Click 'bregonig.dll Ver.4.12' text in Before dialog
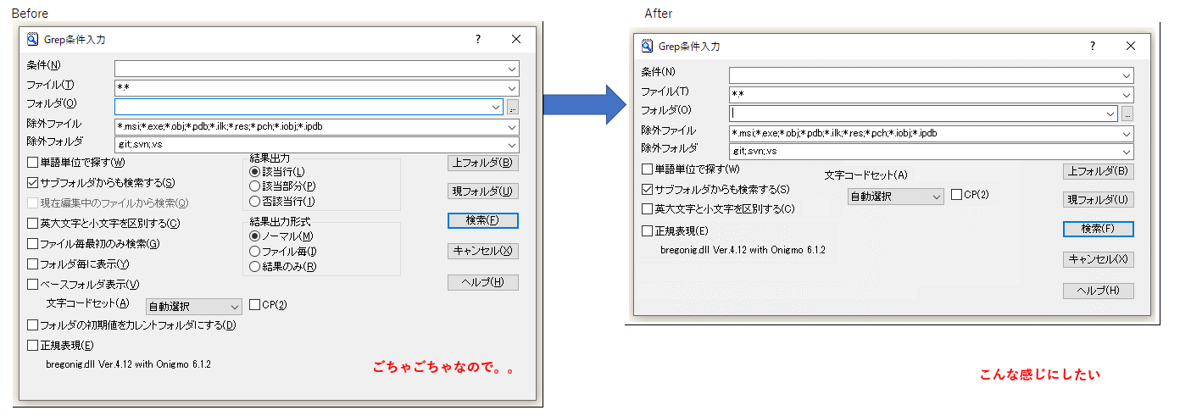The image size is (1191, 416). [128, 364]
